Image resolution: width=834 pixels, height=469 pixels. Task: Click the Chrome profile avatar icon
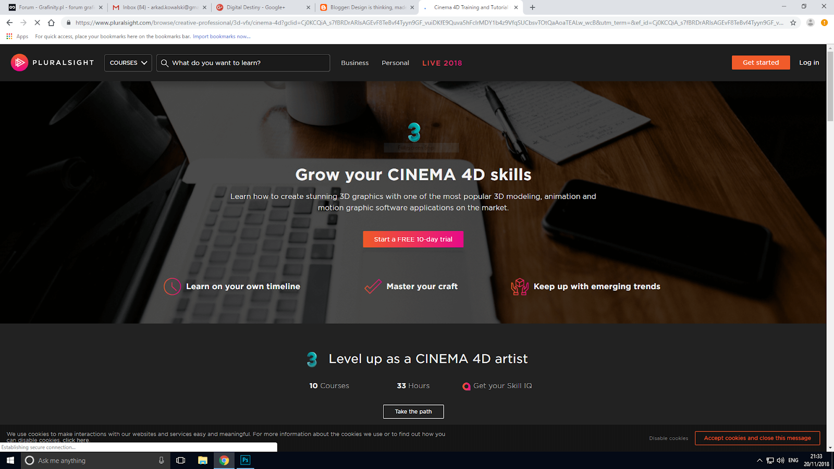click(x=810, y=22)
